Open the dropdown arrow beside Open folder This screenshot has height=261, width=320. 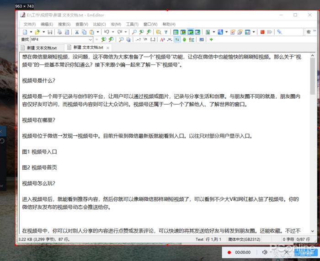click(x=43, y=32)
